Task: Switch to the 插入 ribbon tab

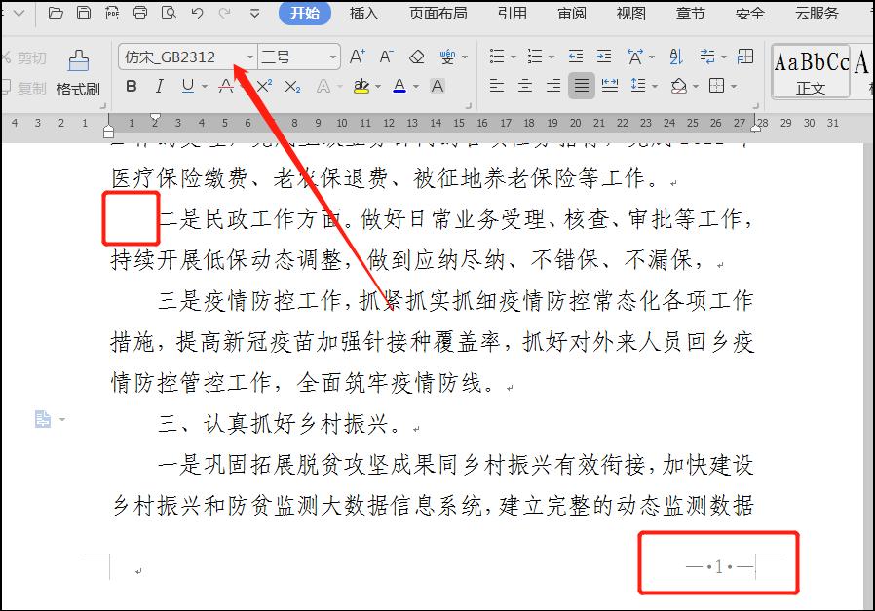Action: point(362,13)
